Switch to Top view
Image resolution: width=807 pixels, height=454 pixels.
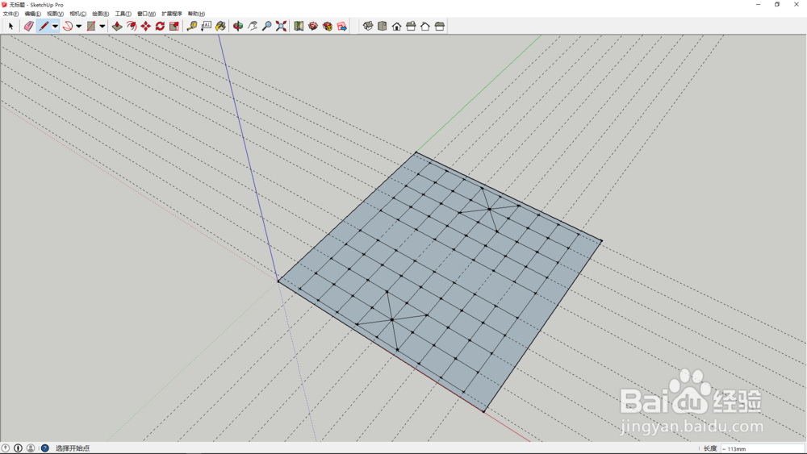coord(382,27)
